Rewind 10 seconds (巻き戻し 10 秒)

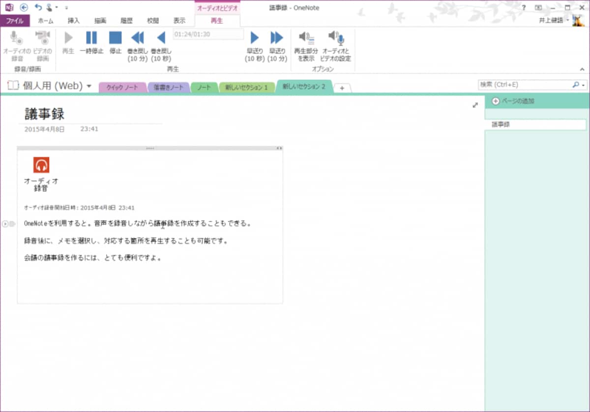(161, 47)
